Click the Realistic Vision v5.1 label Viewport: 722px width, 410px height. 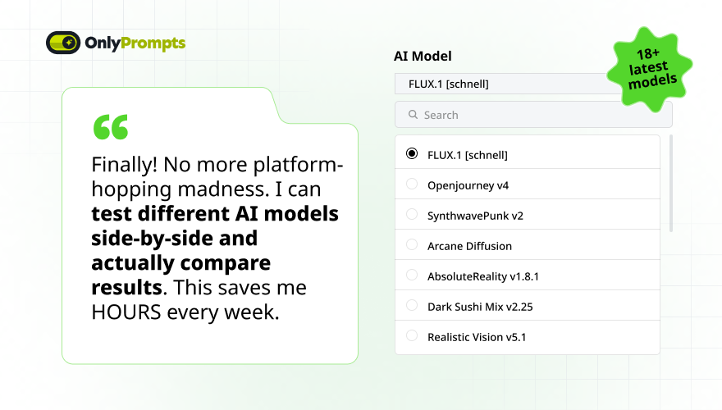click(477, 337)
